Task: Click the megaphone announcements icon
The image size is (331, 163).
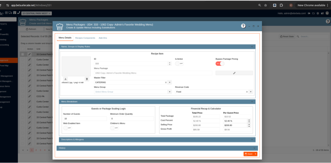Action: pyautogui.click(x=322, y=13)
